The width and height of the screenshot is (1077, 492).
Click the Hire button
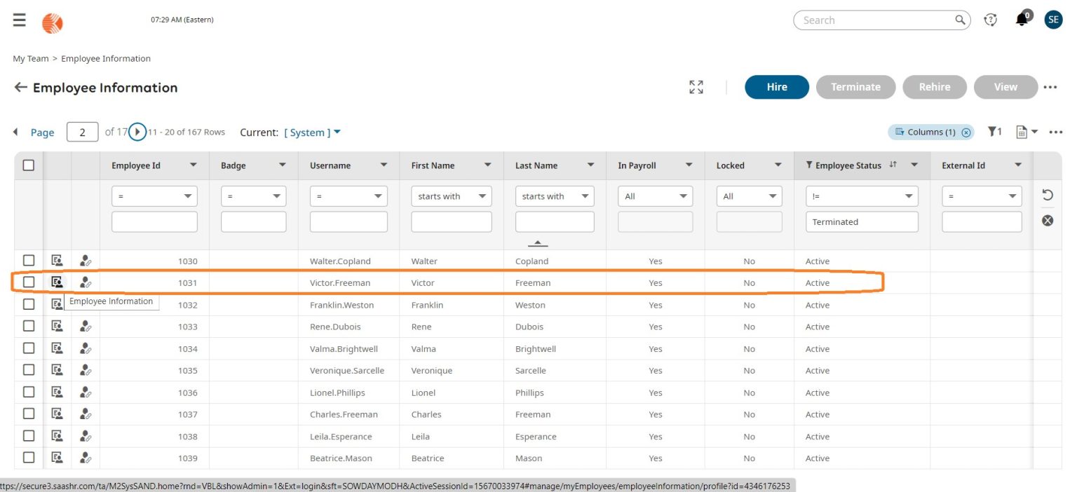[776, 86]
